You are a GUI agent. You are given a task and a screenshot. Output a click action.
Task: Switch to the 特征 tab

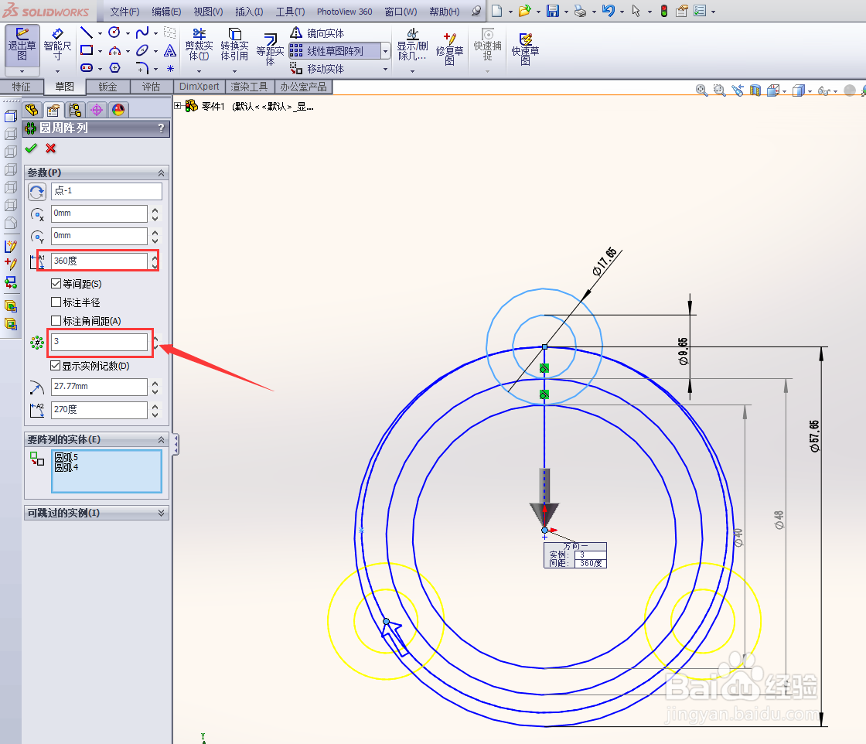[22, 87]
